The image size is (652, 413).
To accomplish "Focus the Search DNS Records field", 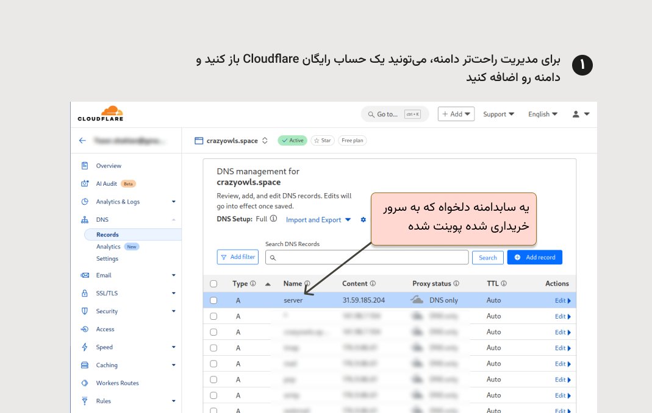I will click(x=367, y=257).
